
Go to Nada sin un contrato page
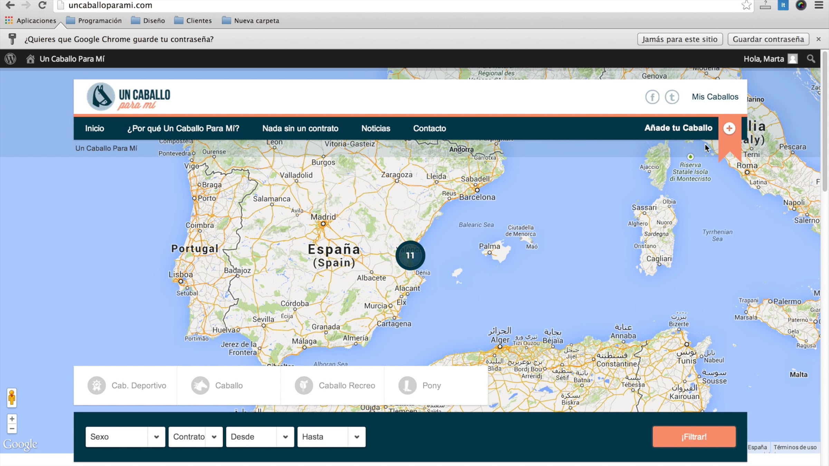point(300,128)
